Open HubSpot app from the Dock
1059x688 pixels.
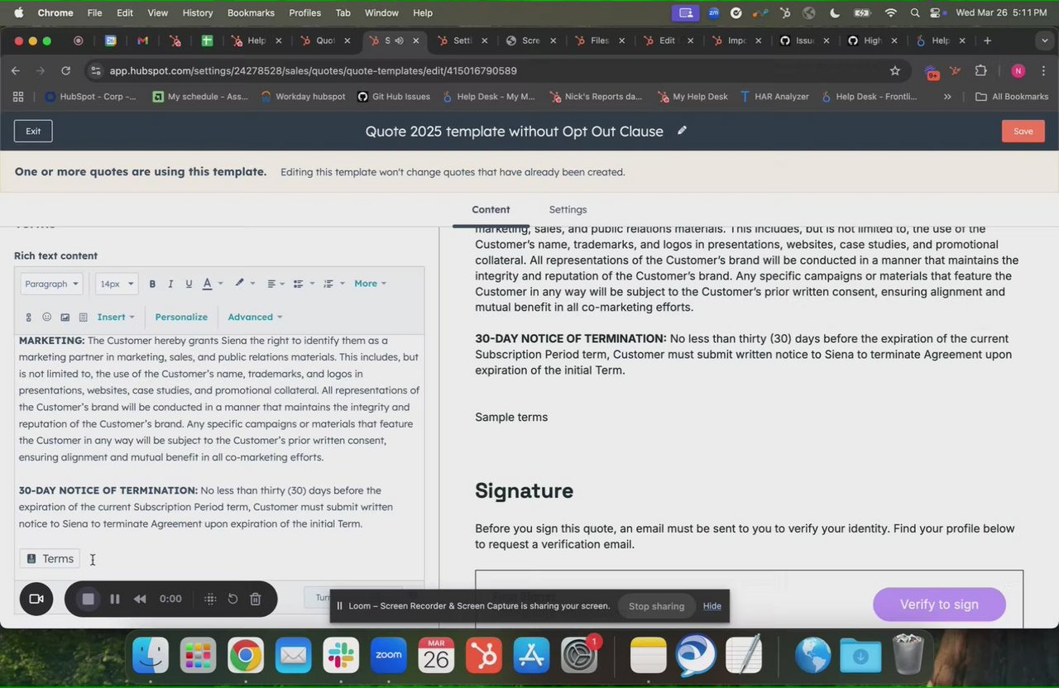(484, 657)
